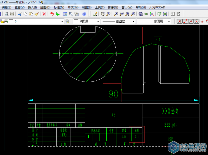208x155 pixels.
Task: Open the lineweight 依图层 dropdown on right
Action: (169, 21)
